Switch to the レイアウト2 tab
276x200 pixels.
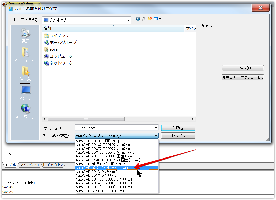(x=53, y=165)
